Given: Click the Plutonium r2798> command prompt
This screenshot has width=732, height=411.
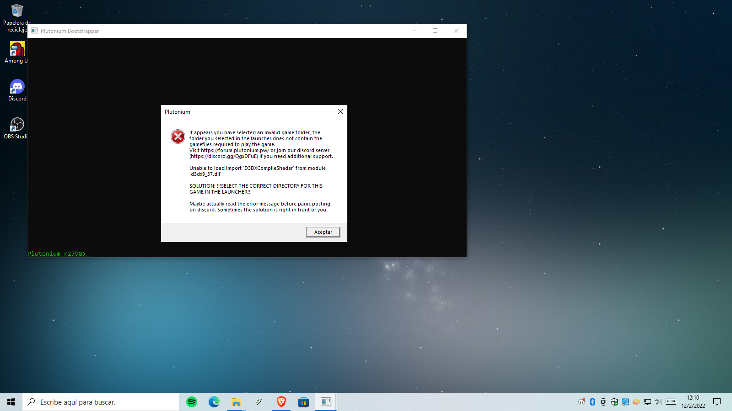Looking at the screenshot, I should pos(57,253).
